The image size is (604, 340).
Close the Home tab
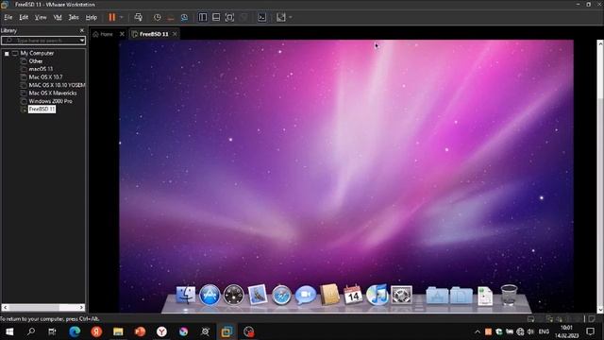coord(122,34)
